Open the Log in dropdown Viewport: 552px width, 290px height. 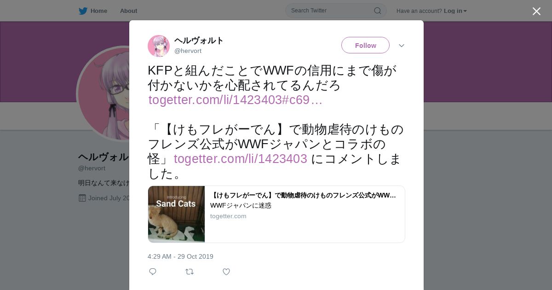point(455,11)
